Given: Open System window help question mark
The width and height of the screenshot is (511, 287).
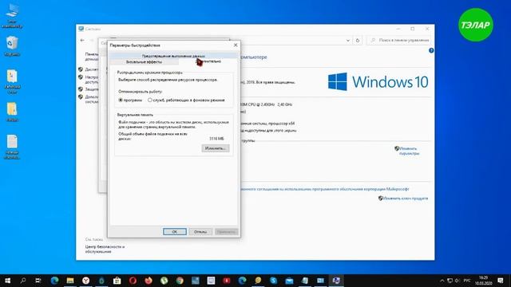Looking at the screenshot, I should click(x=431, y=50).
